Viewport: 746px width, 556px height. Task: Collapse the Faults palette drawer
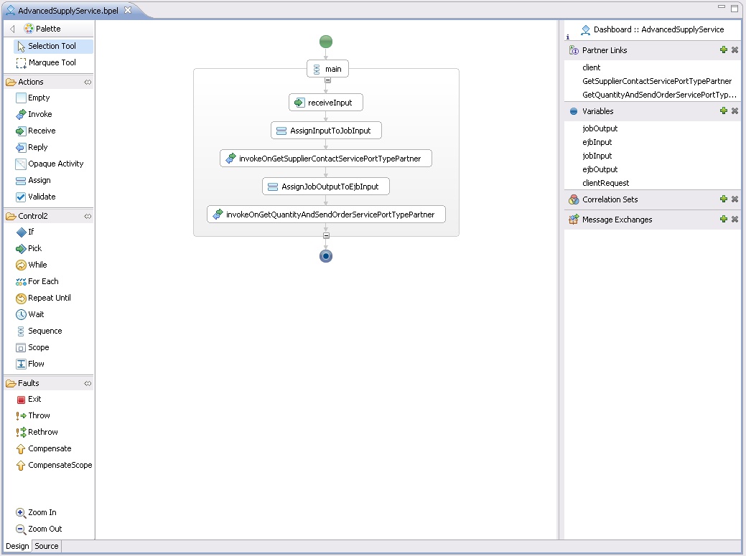pyautogui.click(x=88, y=383)
